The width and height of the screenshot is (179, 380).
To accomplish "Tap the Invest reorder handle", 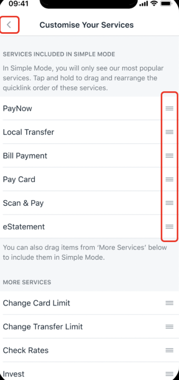I will 169,374.
